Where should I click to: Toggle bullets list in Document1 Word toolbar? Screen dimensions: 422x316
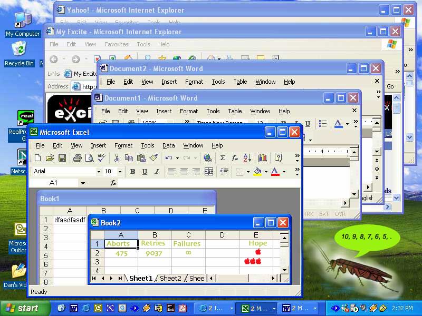323,124
